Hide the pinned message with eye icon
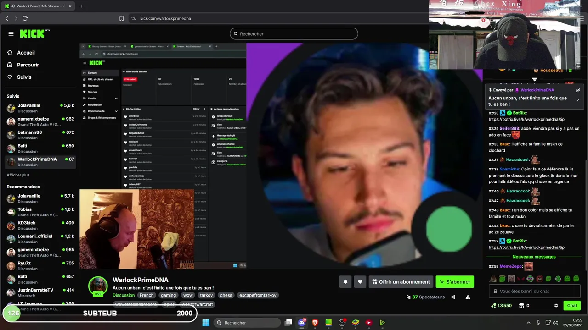This screenshot has width=588, height=330. (578, 90)
